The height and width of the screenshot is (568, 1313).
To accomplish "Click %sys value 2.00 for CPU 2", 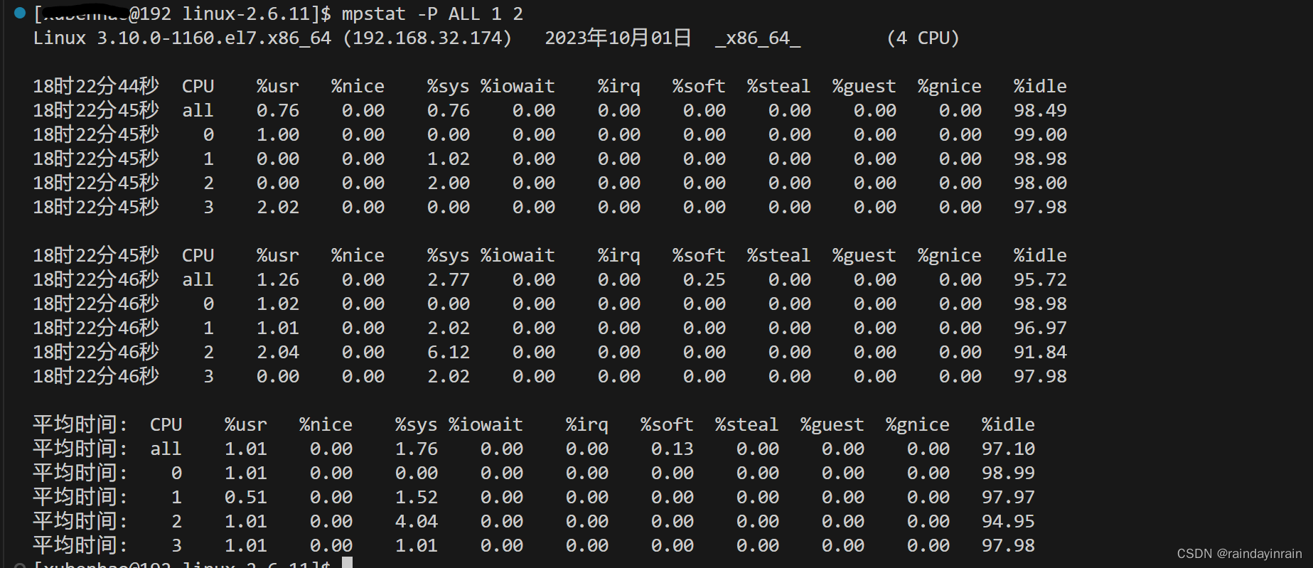I will point(449,183).
